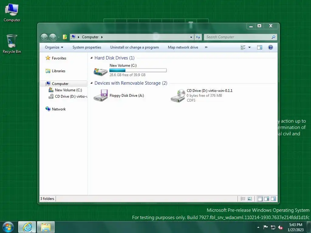Toggle the first pane layout status bar button

tap(260, 199)
